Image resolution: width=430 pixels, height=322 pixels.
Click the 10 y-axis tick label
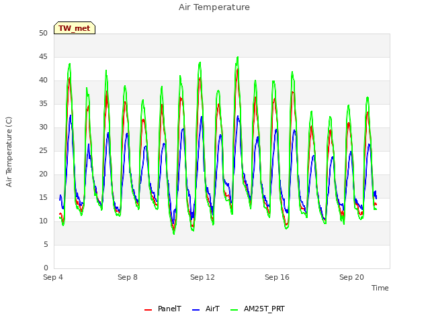click(x=43, y=221)
